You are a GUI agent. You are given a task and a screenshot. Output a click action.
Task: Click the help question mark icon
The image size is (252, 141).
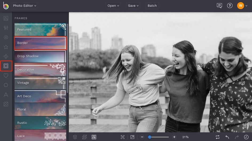coord(230,6)
